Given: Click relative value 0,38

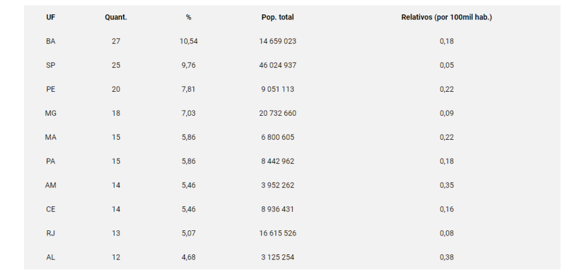Looking at the screenshot, I should pos(447,257).
